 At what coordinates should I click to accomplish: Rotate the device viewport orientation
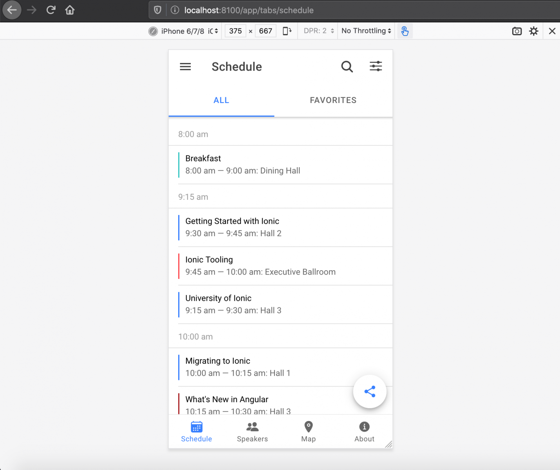click(x=287, y=31)
